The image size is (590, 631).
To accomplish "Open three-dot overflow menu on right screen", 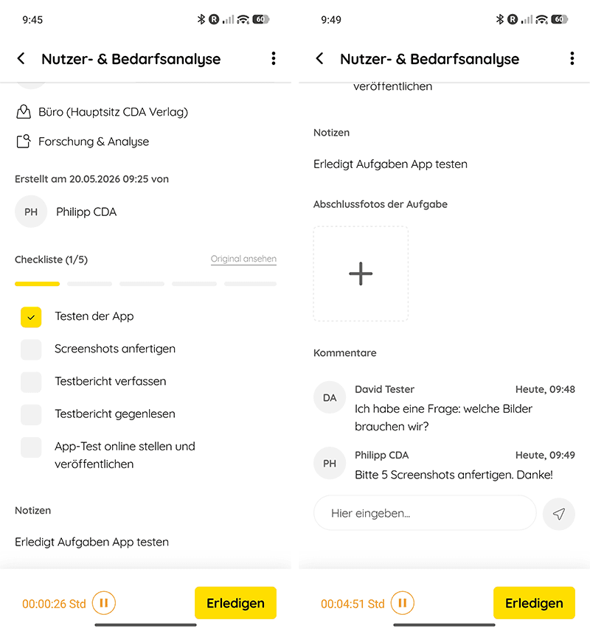I will tap(572, 59).
